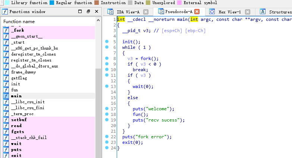Image resolution: width=292 pixels, height=158 pixels.
Task: Click function icon beside fun
Action: pos(6,90)
